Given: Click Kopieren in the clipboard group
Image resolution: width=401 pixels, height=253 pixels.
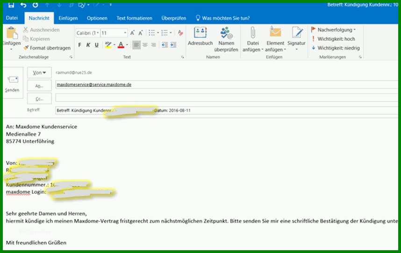Looking at the screenshot, I should click(36, 39).
